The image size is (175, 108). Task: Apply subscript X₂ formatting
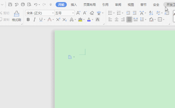click(65, 20)
